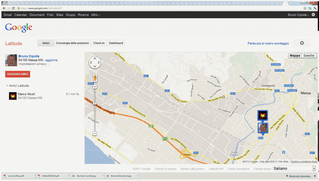
Task: Select Street View pegman icon
Action: pyautogui.click(x=95, y=78)
